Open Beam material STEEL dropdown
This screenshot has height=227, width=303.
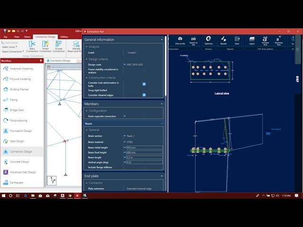(x=143, y=142)
